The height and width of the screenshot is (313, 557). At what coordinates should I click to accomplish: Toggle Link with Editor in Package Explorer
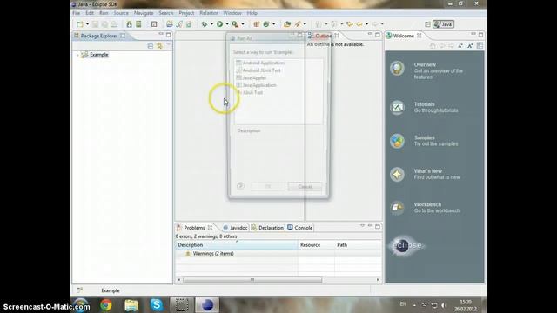[159, 46]
